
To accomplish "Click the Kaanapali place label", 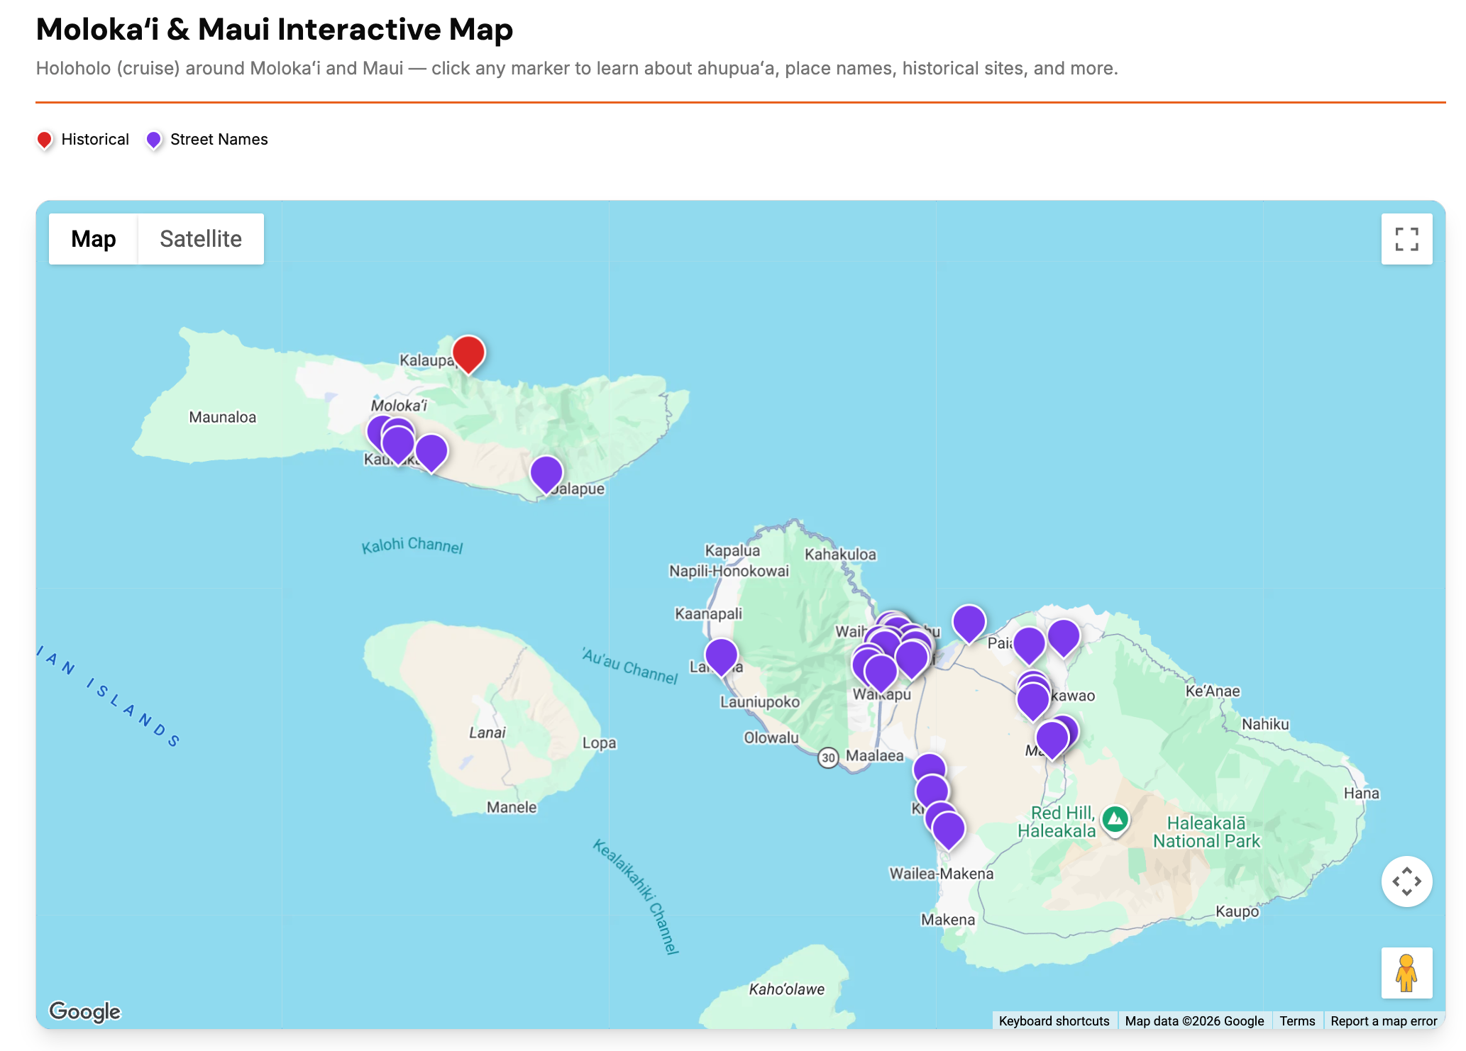I will tap(708, 613).
